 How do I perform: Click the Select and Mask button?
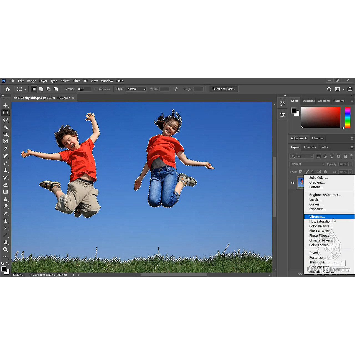224,89
